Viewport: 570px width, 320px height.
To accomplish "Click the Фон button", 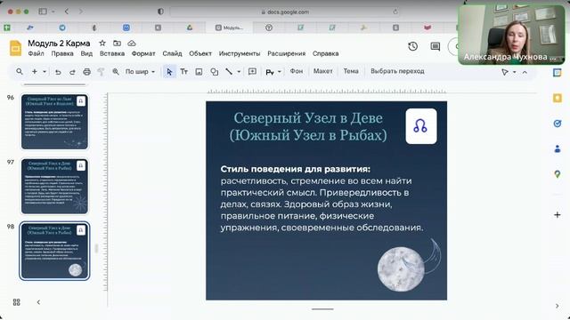I will tap(297, 71).
